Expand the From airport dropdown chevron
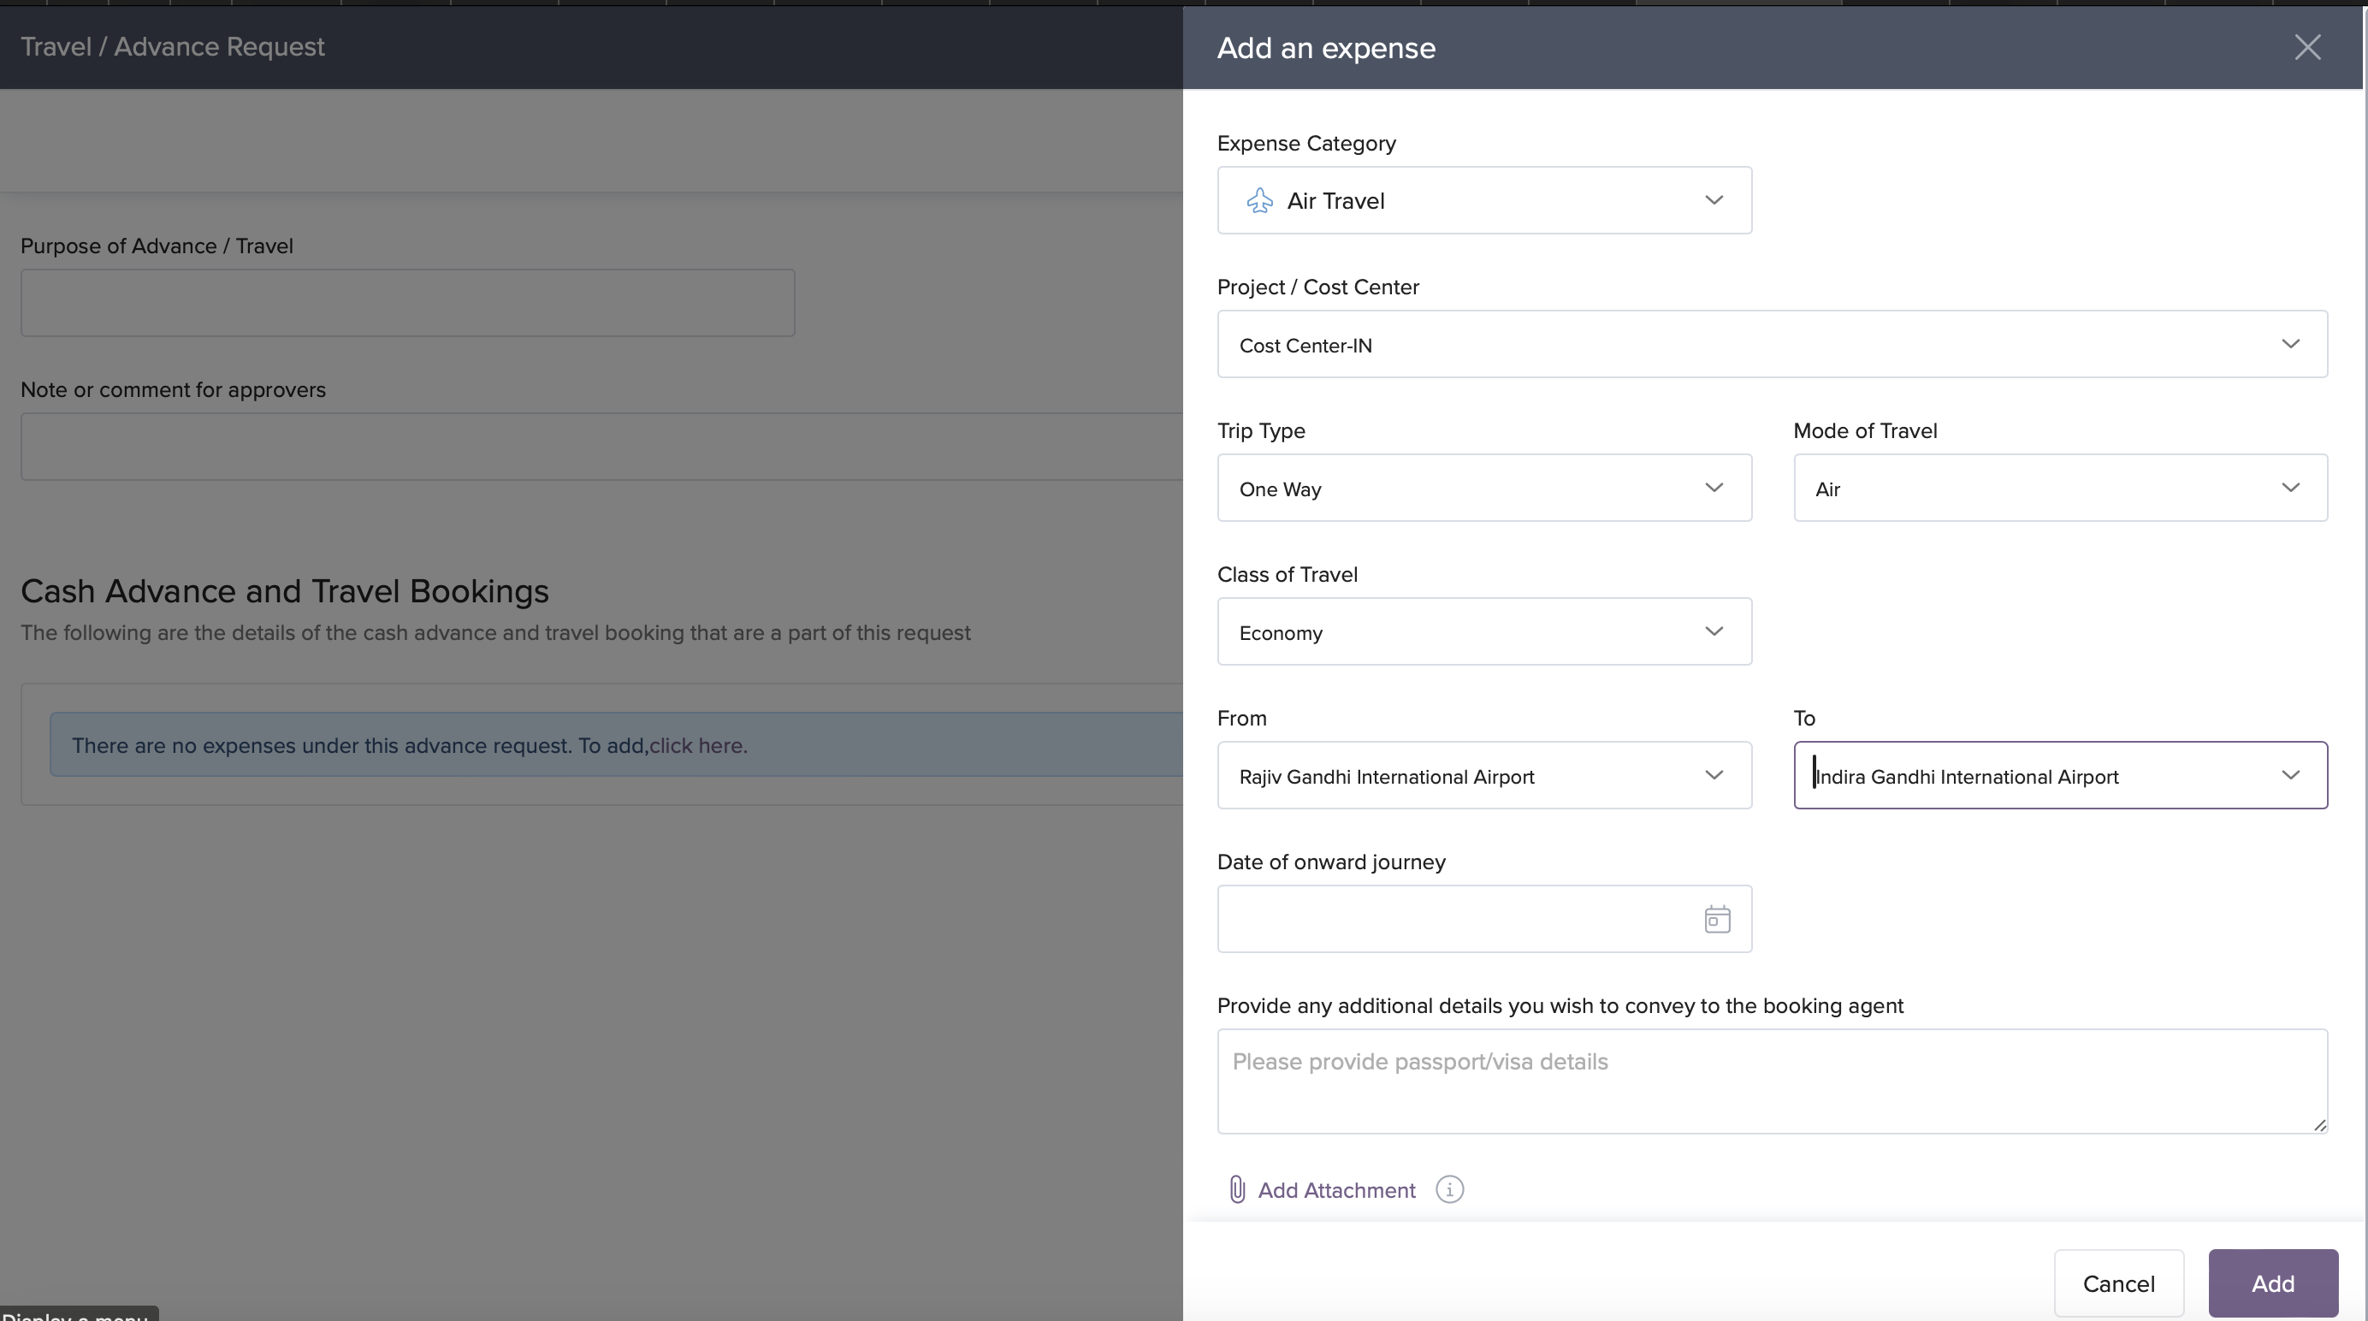The width and height of the screenshot is (2368, 1321). tap(1714, 776)
